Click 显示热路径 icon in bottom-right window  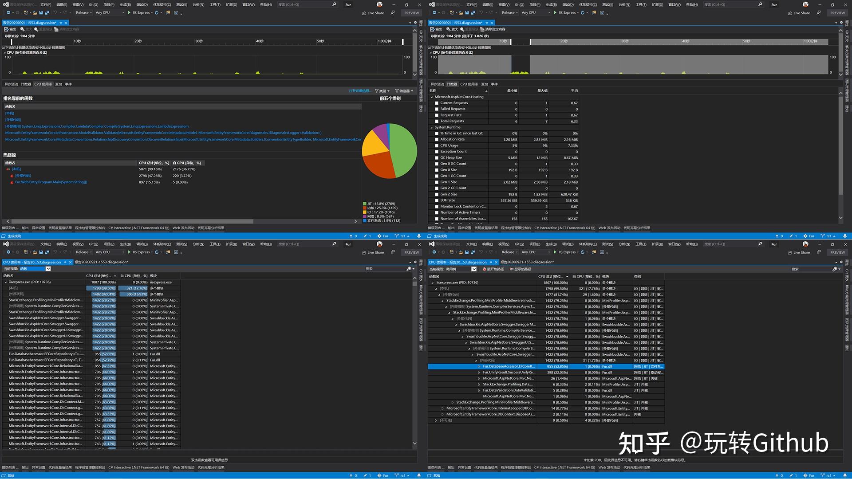[x=512, y=269]
